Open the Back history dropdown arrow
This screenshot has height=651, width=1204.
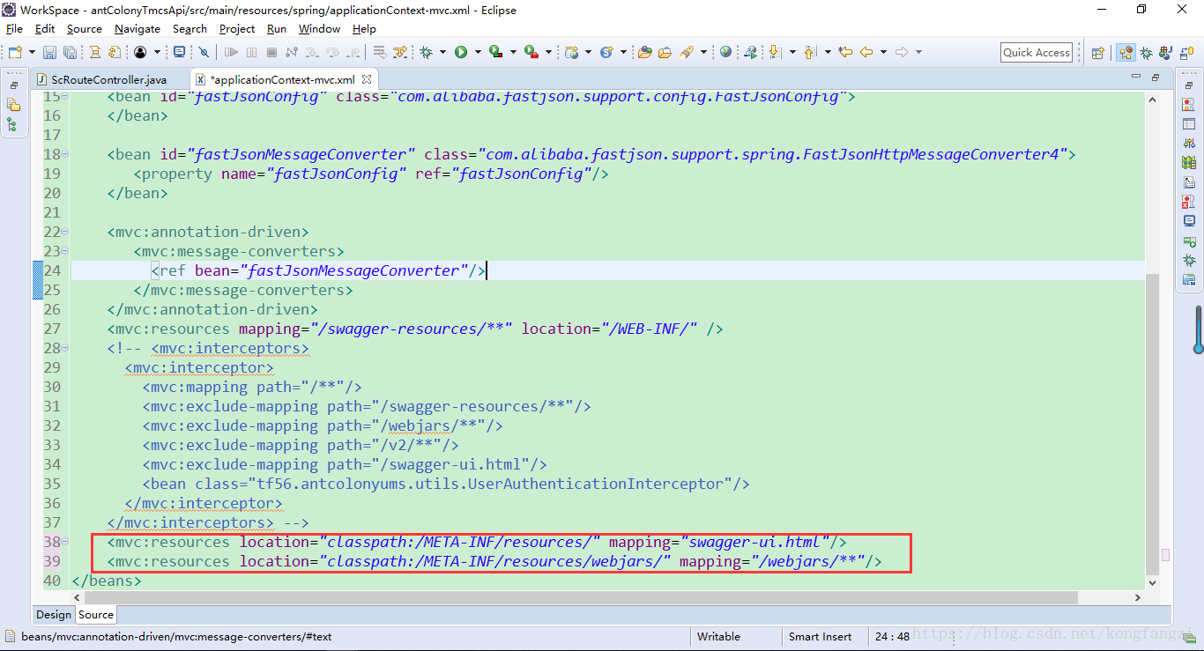883,52
